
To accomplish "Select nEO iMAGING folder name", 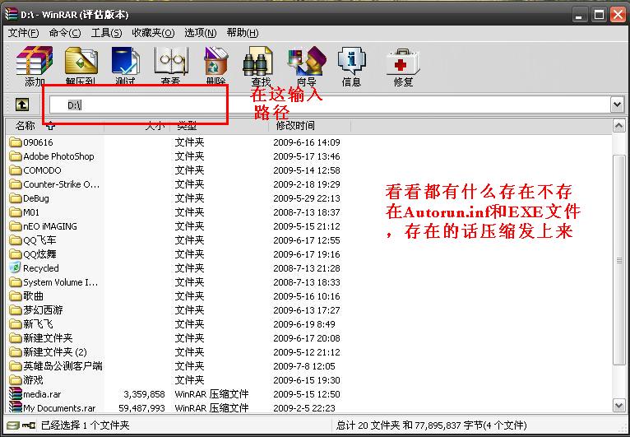I will tap(50, 226).
